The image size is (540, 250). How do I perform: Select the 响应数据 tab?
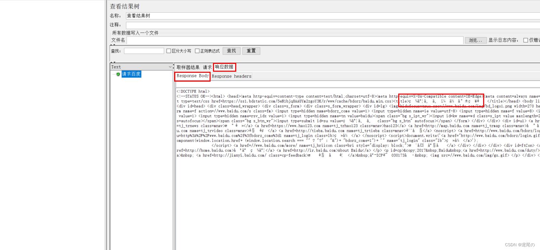[224, 67]
